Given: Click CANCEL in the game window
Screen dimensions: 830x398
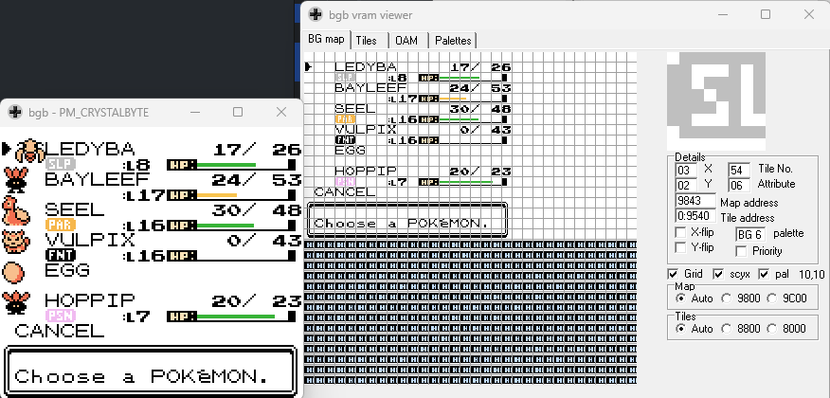Looking at the screenshot, I should point(60,332).
